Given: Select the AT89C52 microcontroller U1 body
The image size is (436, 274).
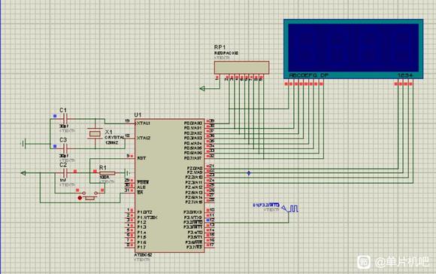Looking at the screenshot, I should click(x=170, y=186).
